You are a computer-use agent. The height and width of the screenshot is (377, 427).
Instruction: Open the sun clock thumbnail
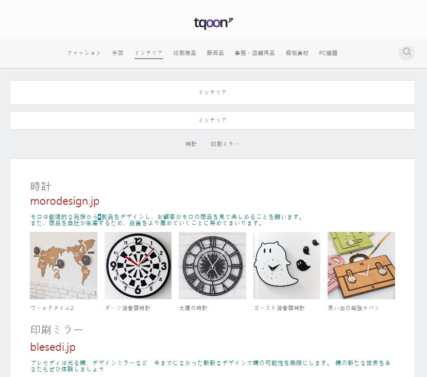point(212,265)
